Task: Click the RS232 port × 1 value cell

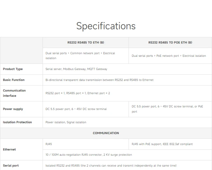Action: (78, 93)
